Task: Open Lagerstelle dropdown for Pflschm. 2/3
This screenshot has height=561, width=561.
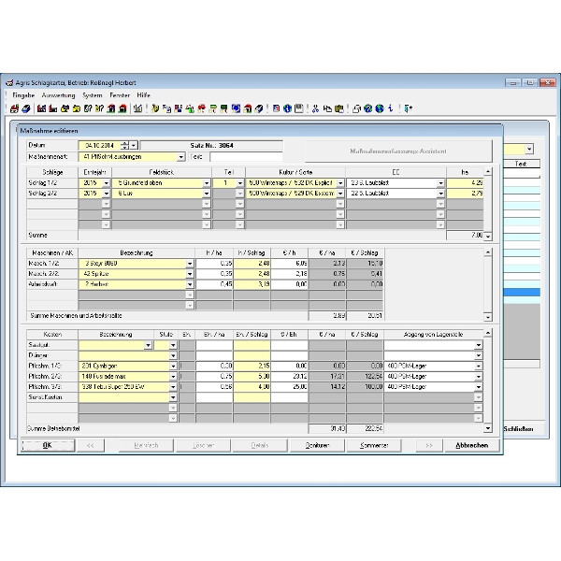Action: [x=479, y=377]
